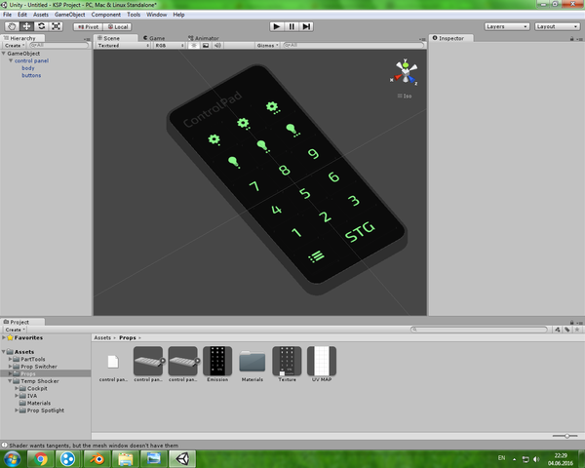
Task: Select the Scale tool in toolbar
Action: pyautogui.click(x=56, y=26)
